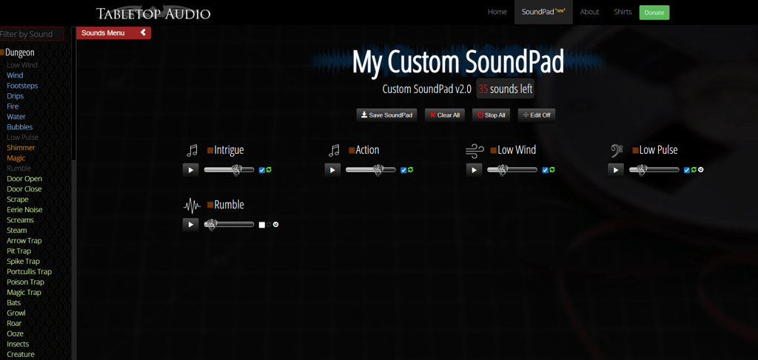The width and height of the screenshot is (758, 360).
Task: Collapse the Sounds Menu with the chevron arrow
Action: 143,33
